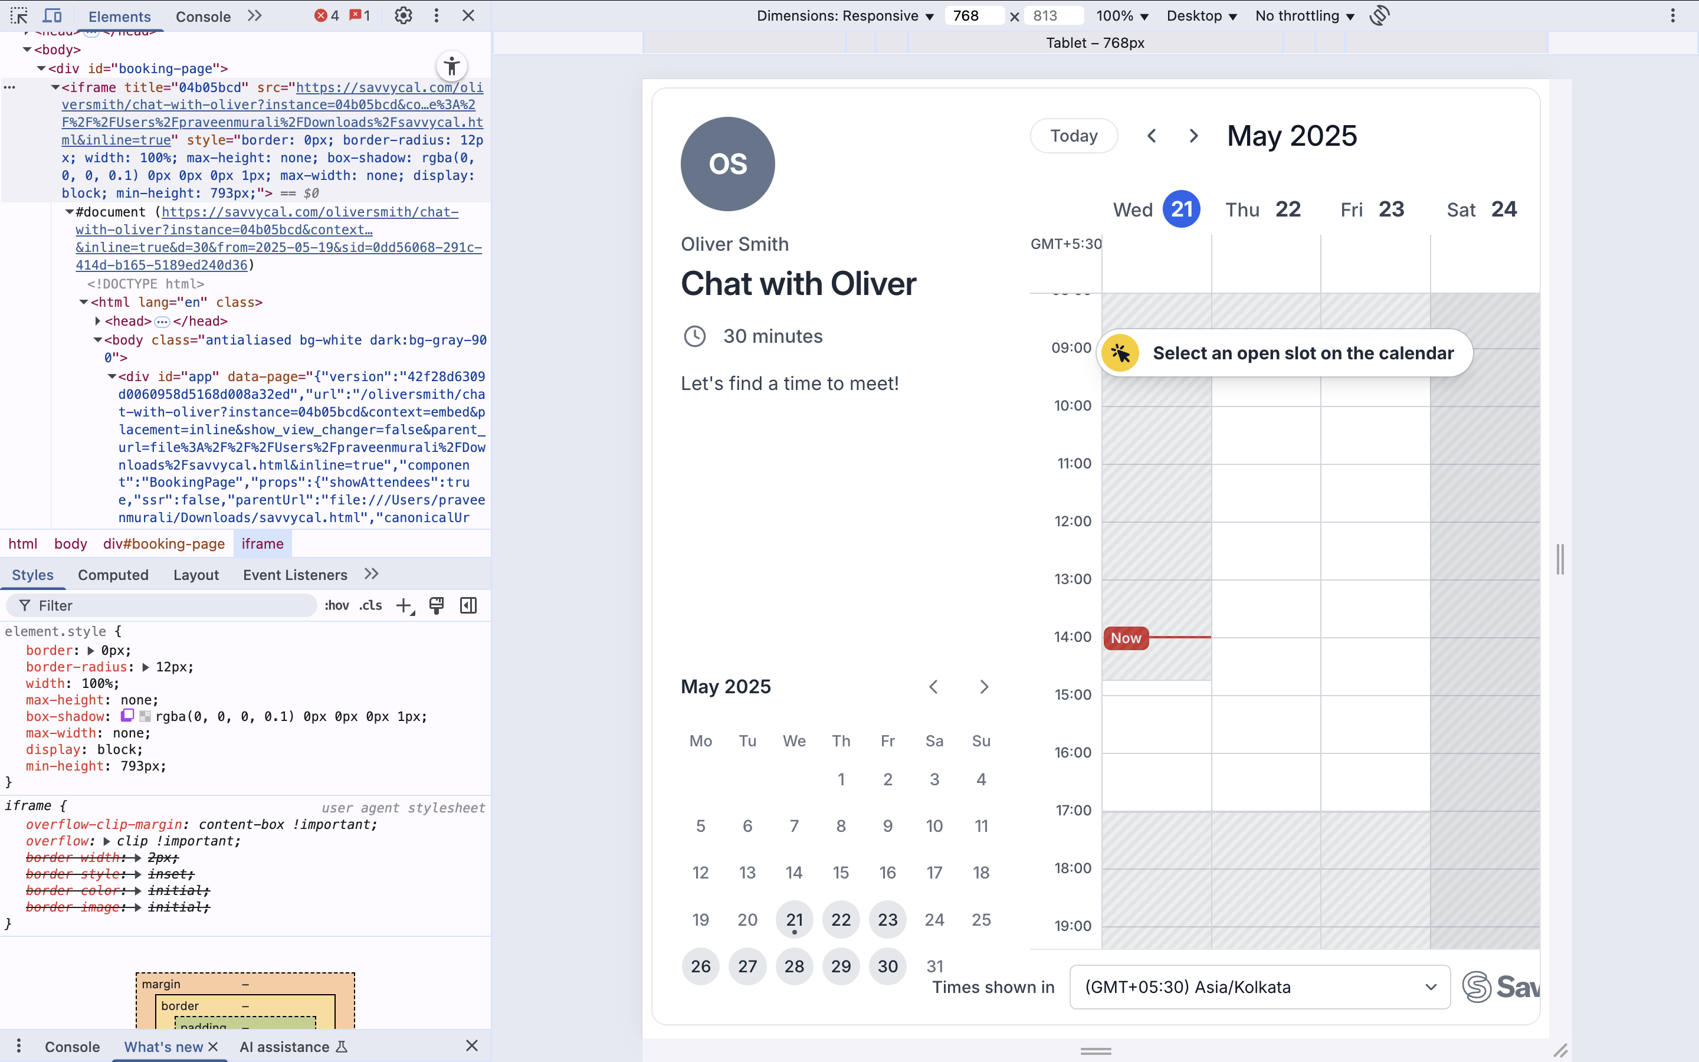Viewport: 1699px width, 1062px height.
Task: Open the accessibility tree view button
Action: 451,67
